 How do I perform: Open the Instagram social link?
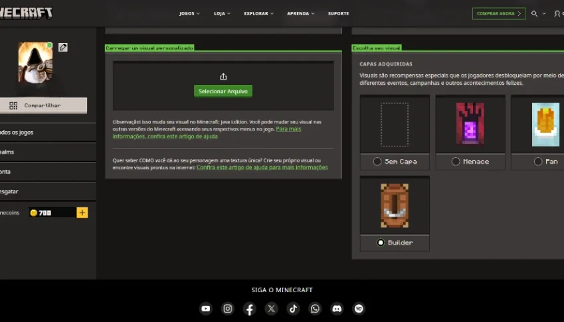pyautogui.click(x=228, y=308)
